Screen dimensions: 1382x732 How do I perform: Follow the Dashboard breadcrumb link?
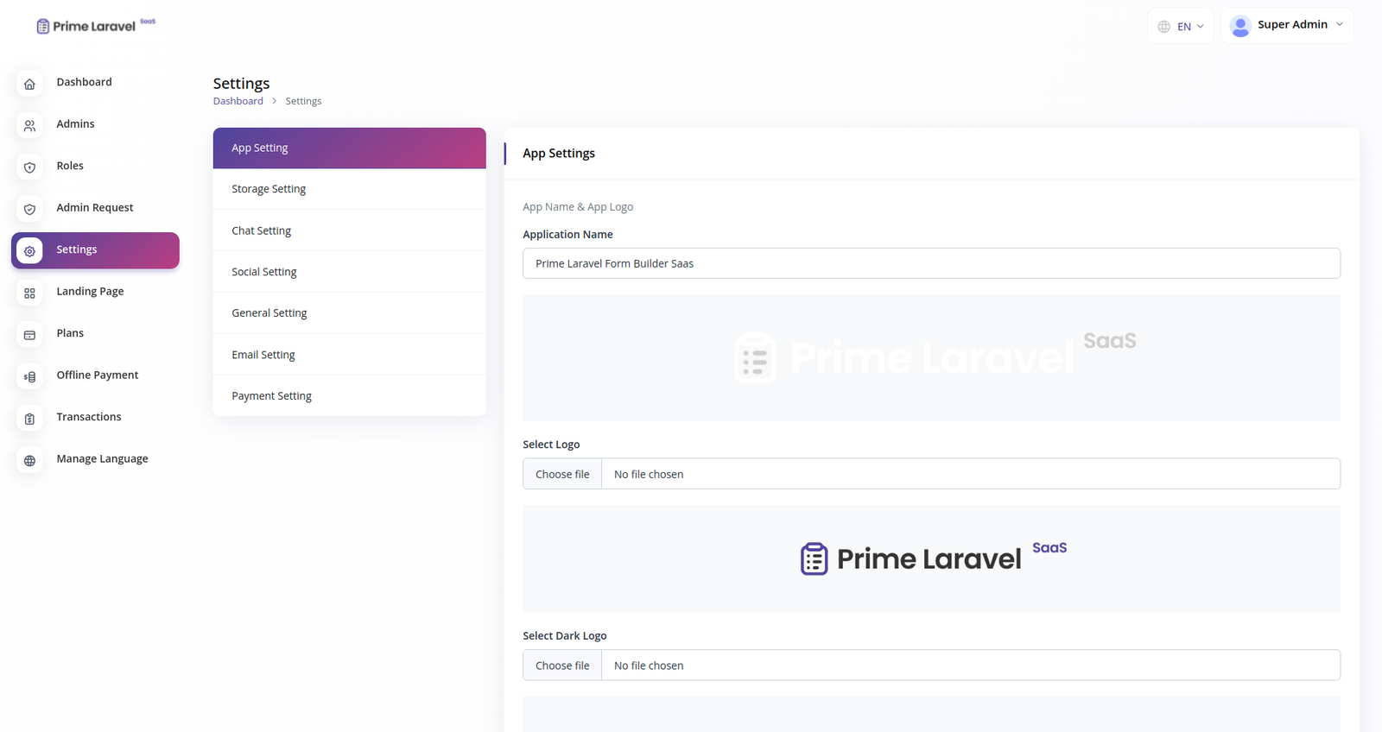(238, 101)
